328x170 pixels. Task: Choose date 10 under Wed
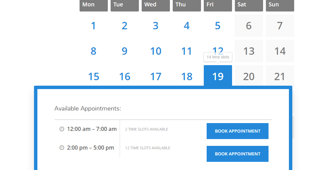point(156,51)
